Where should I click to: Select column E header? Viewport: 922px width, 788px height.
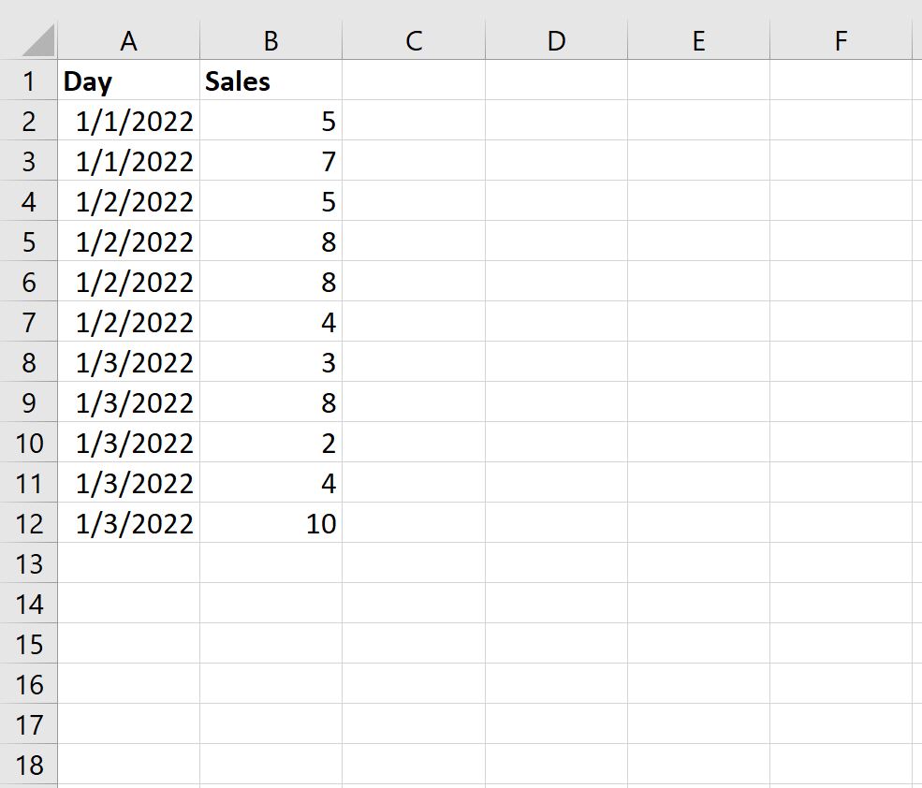[x=698, y=40]
